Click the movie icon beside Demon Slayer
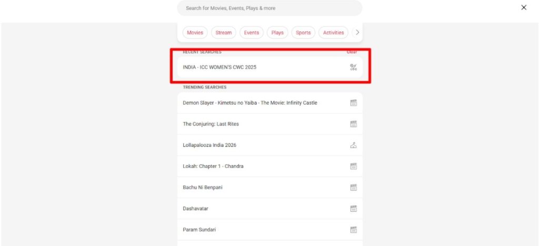This screenshot has width=539, height=246. pos(353,103)
